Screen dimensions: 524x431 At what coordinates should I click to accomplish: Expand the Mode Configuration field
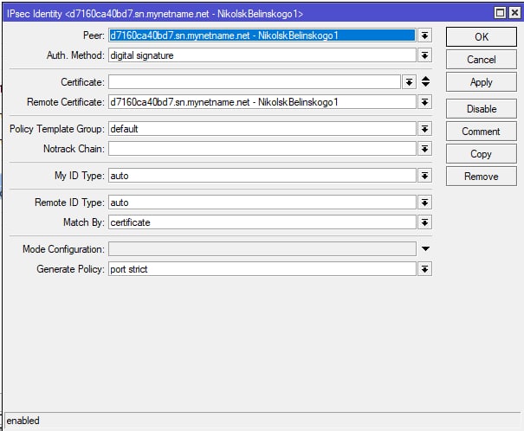coord(425,248)
